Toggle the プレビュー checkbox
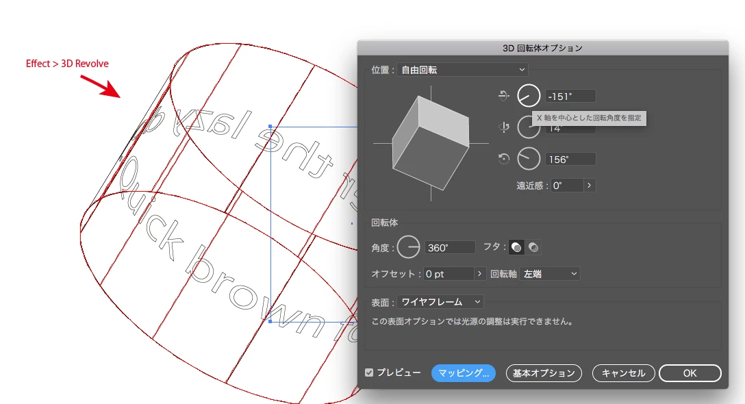The width and height of the screenshot is (745, 404). click(x=369, y=373)
